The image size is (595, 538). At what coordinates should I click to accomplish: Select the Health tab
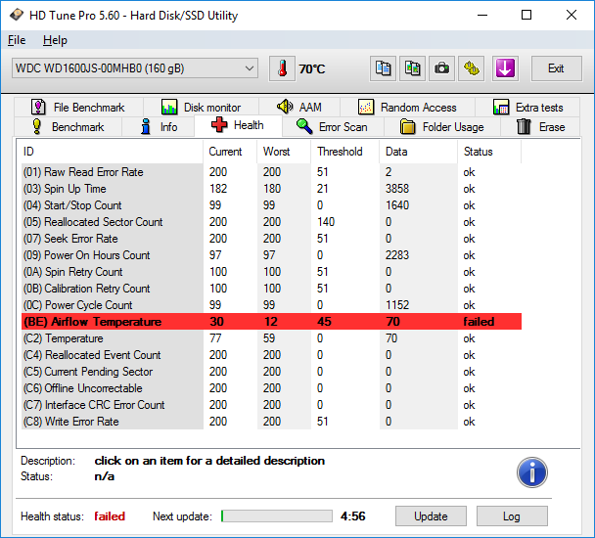[238, 125]
